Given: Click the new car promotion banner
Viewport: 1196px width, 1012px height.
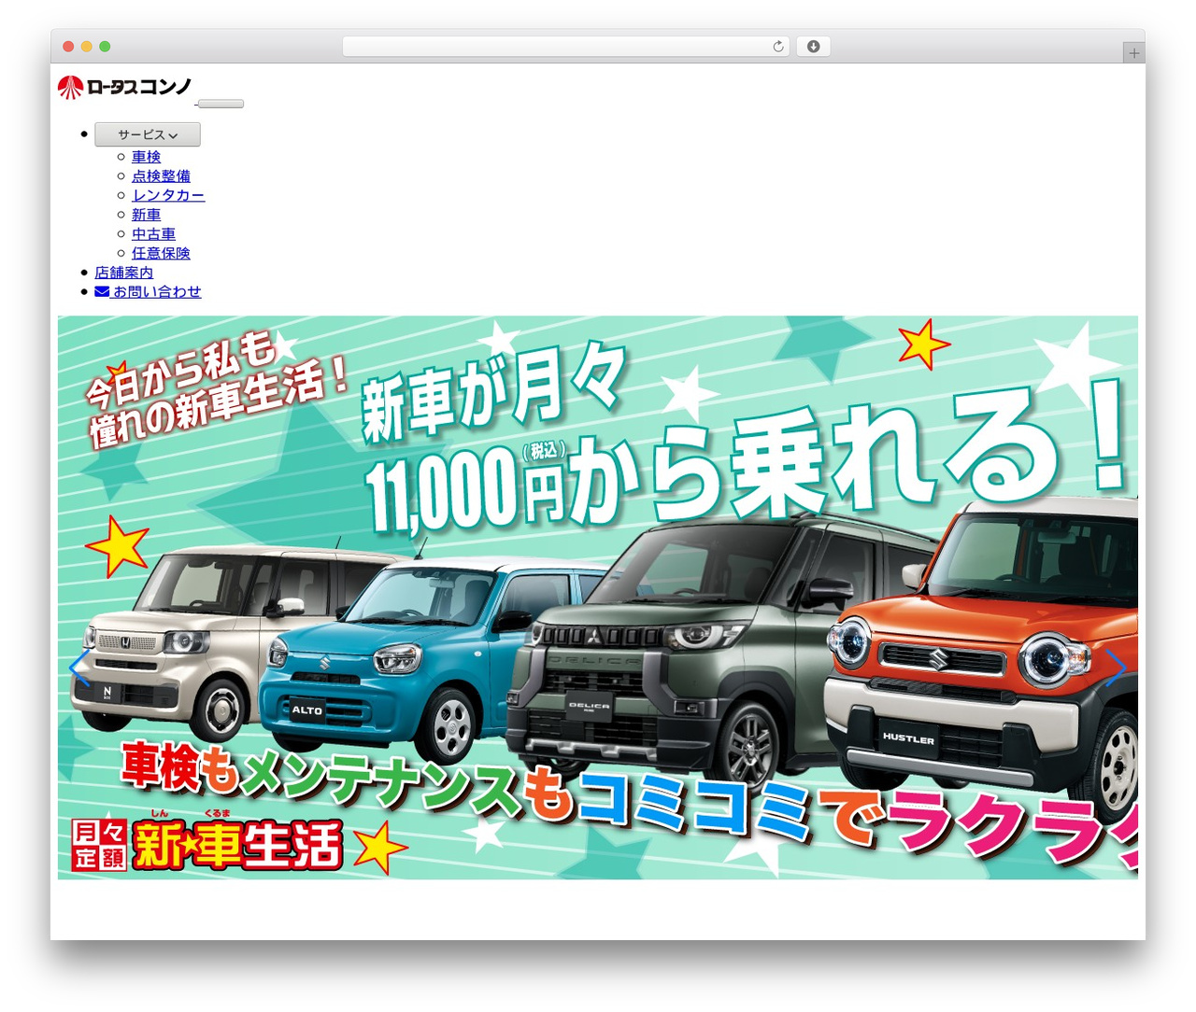Looking at the screenshot, I should pyautogui.click(x=598, y=597).
